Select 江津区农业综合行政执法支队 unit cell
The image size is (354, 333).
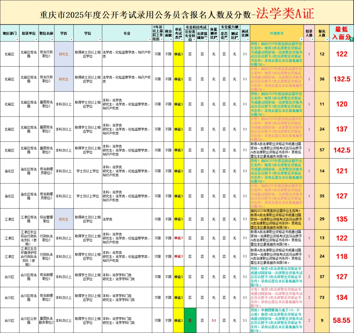29,238
